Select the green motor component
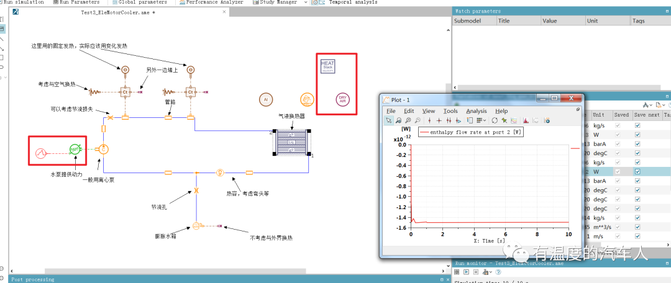This screenshot has width=671, height=283. pos(75,150)
